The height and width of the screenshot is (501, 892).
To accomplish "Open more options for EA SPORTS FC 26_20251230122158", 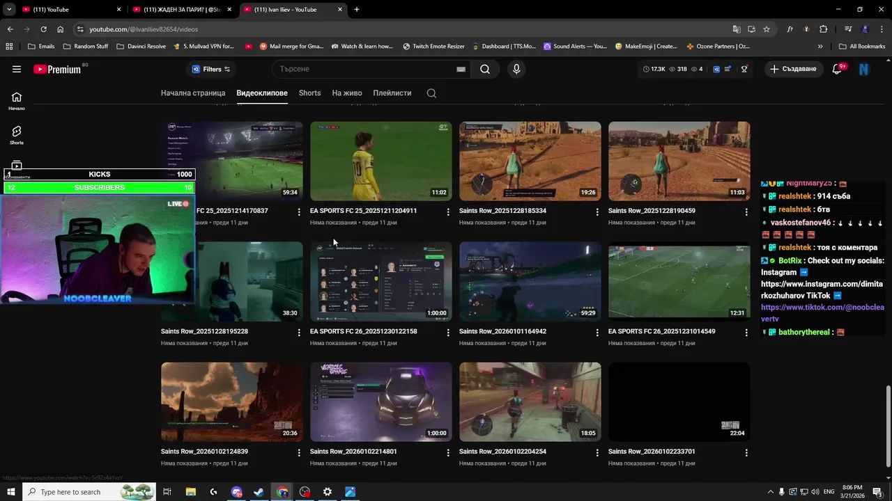I will [448, 332].
